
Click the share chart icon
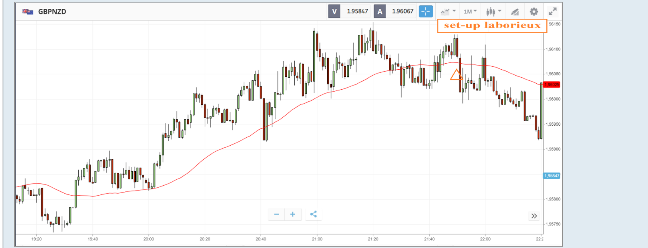coord(314,214)
